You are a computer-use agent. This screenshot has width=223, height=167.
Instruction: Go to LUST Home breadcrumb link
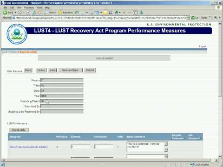coord(9,52)
